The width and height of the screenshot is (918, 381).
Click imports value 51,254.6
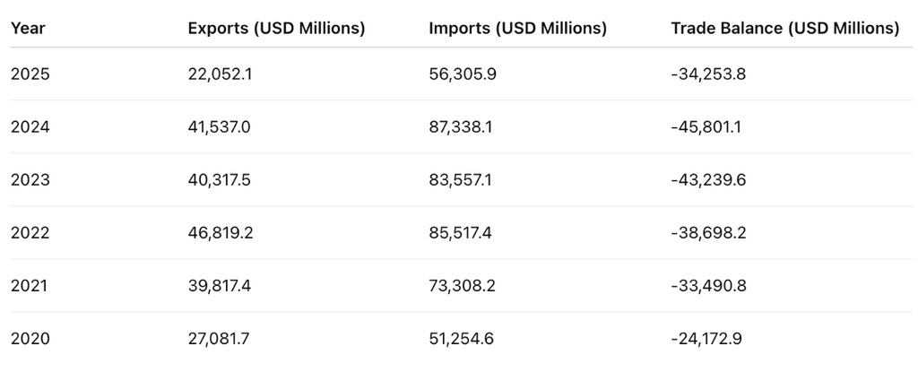coord(462,339)
